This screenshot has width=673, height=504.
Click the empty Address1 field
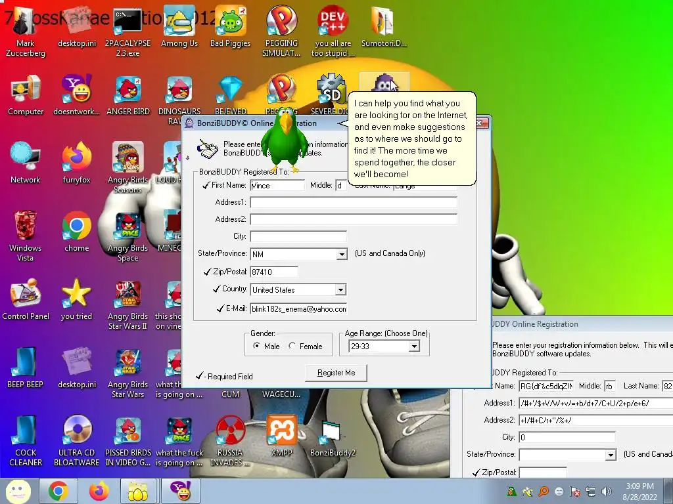tap(354, 202)
